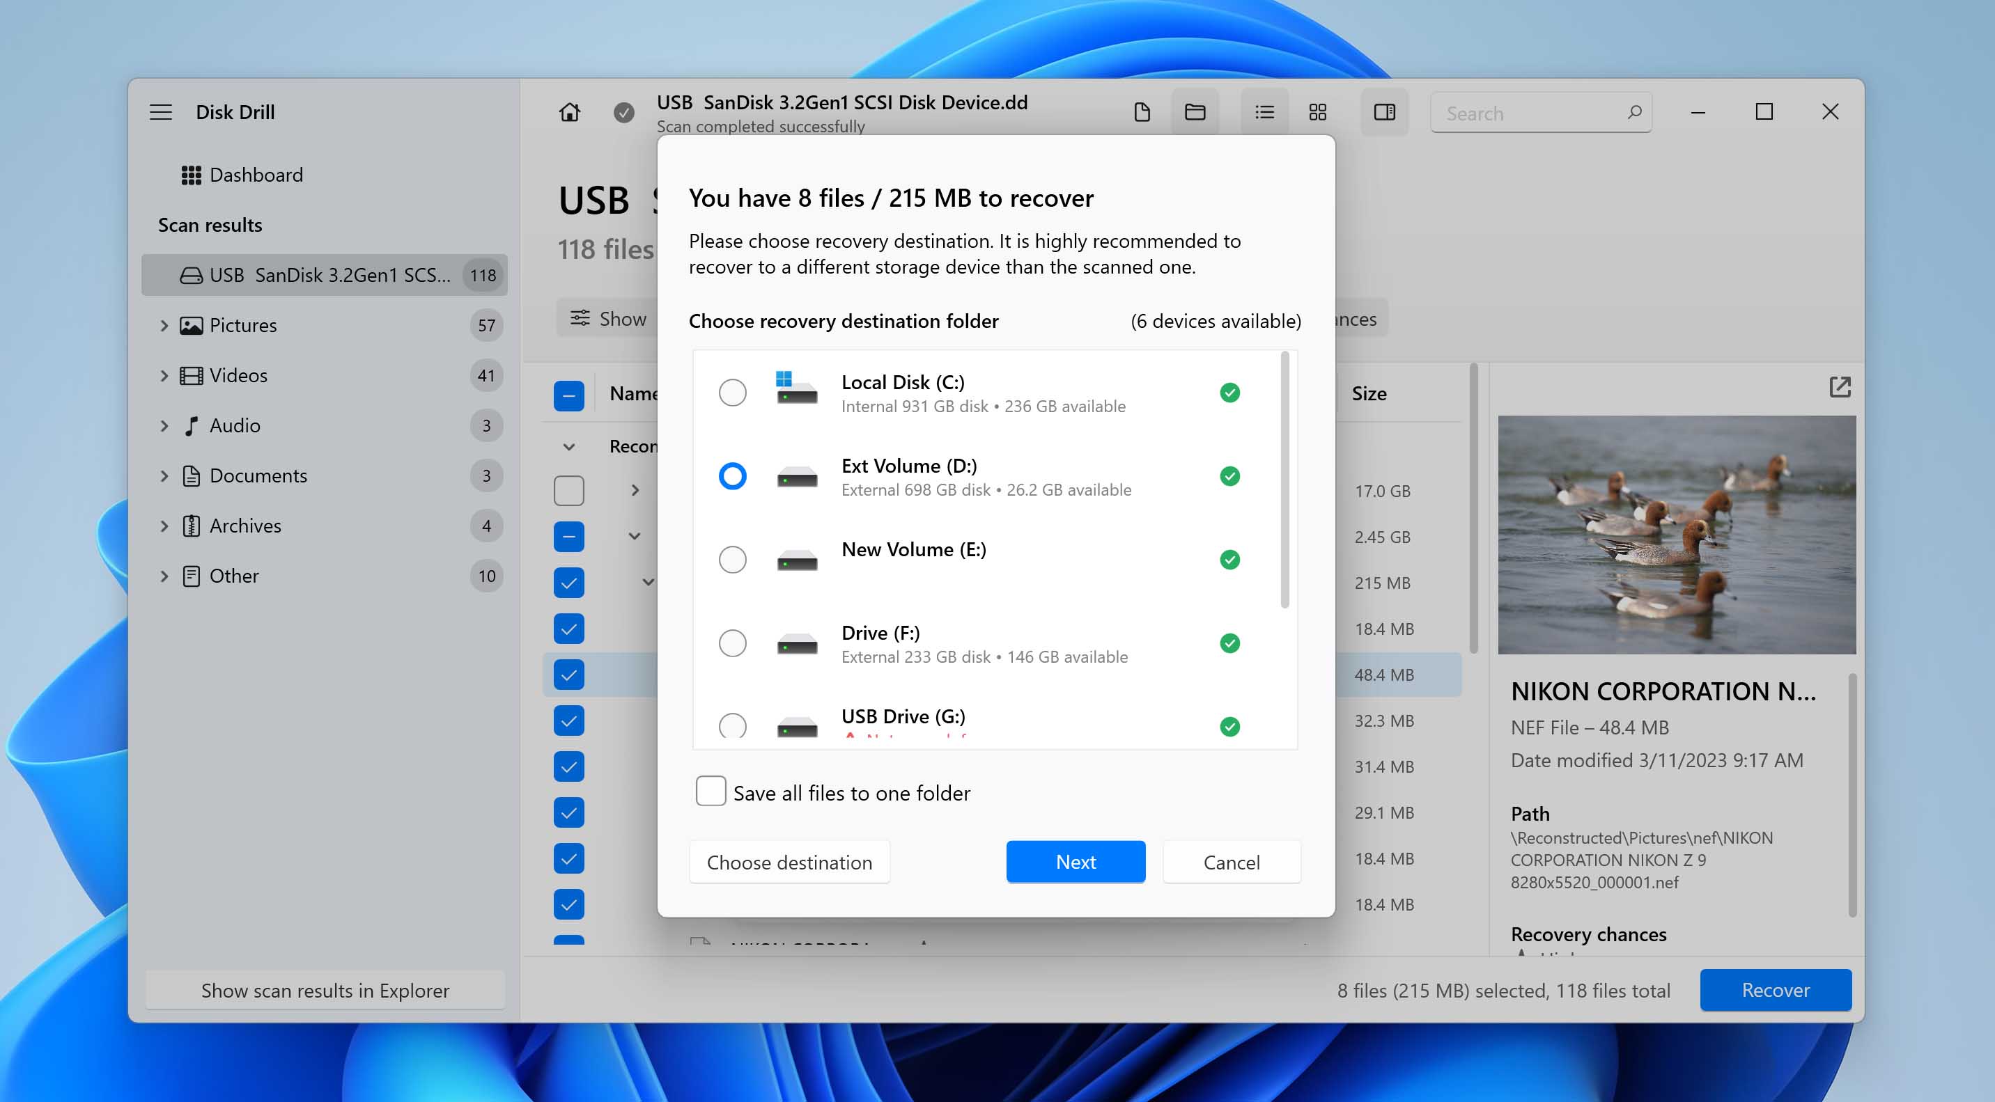Click the Pictures category icon

pyautogui.click(x=192, y=326)
